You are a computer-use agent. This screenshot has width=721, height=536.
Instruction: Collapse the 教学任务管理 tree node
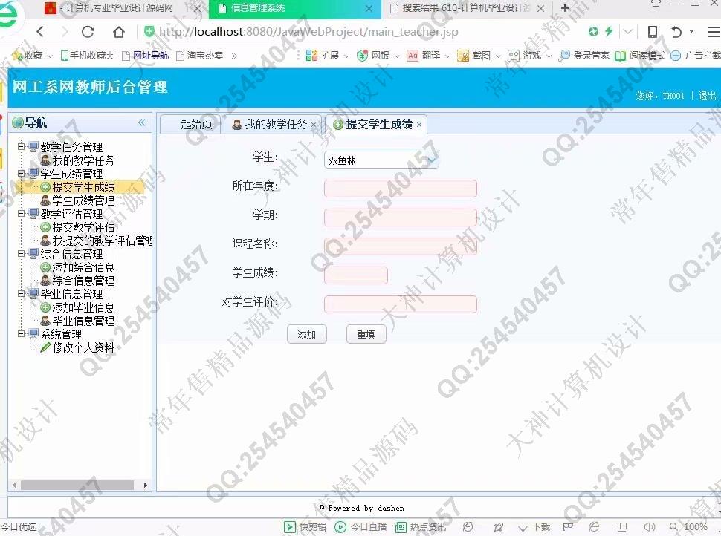click(x=22, y=147)
